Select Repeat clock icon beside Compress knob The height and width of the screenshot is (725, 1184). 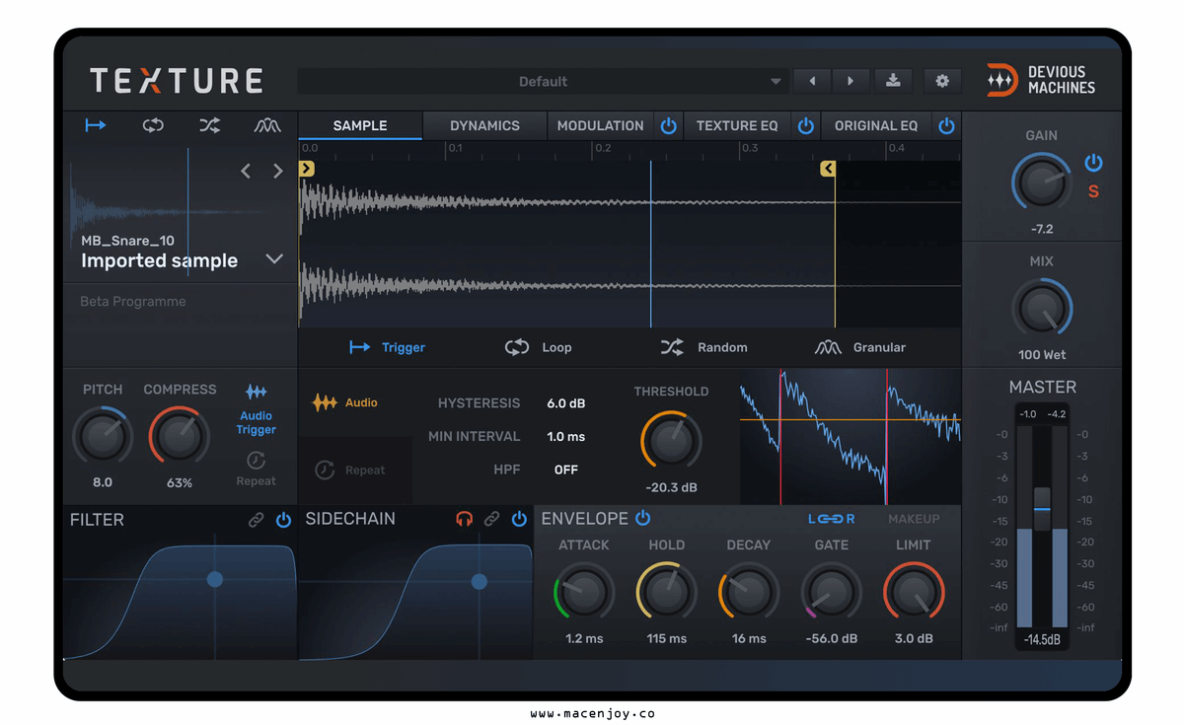[256, 460]
